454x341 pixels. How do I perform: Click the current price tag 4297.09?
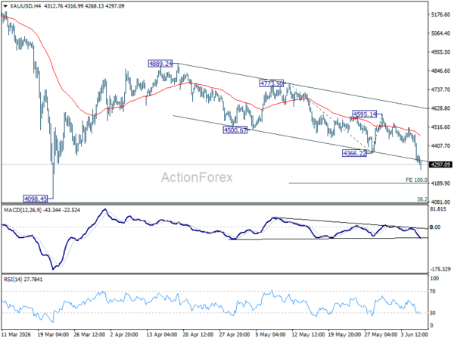tap(440, 164)
